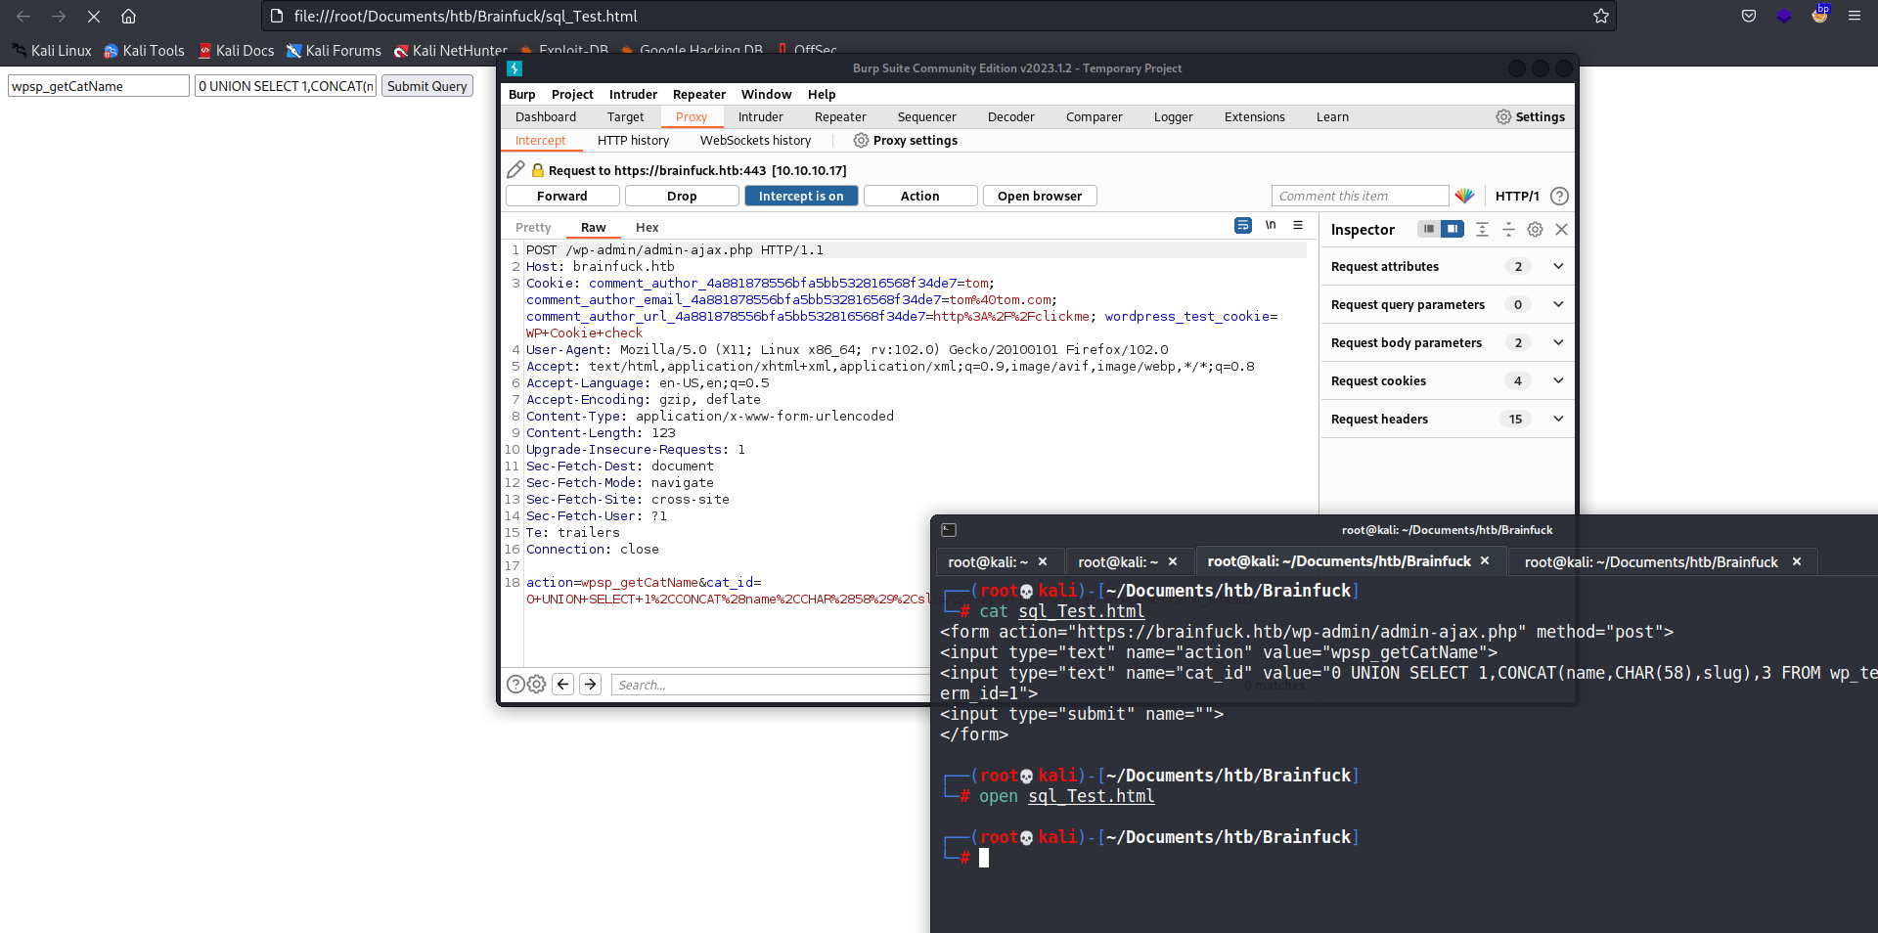Screen dimensions: 1878x933
Task: Close the first root@kali: ~ terminal tab
Action: (1043, 561)
